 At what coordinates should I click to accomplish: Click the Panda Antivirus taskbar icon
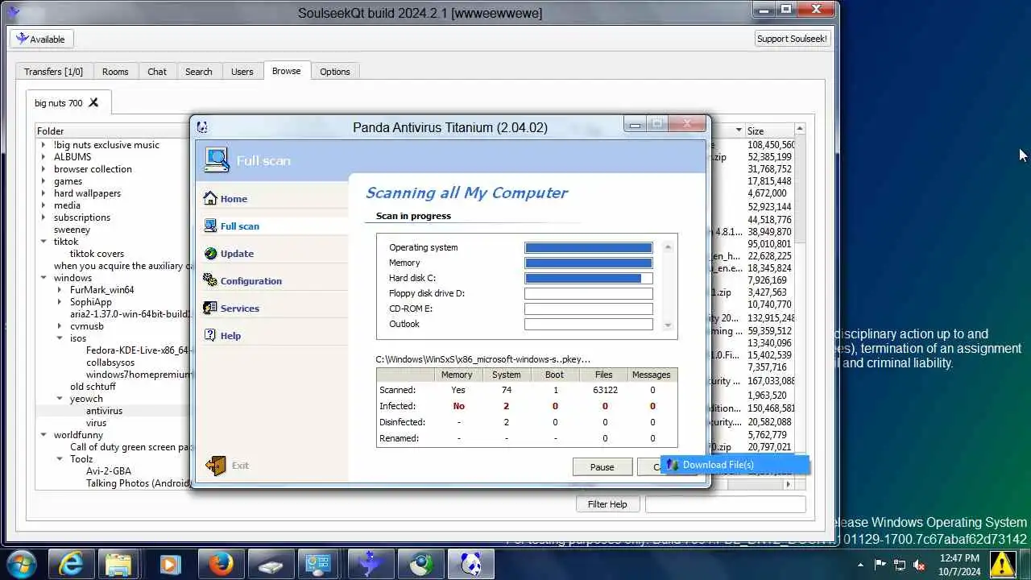(470, 565)
